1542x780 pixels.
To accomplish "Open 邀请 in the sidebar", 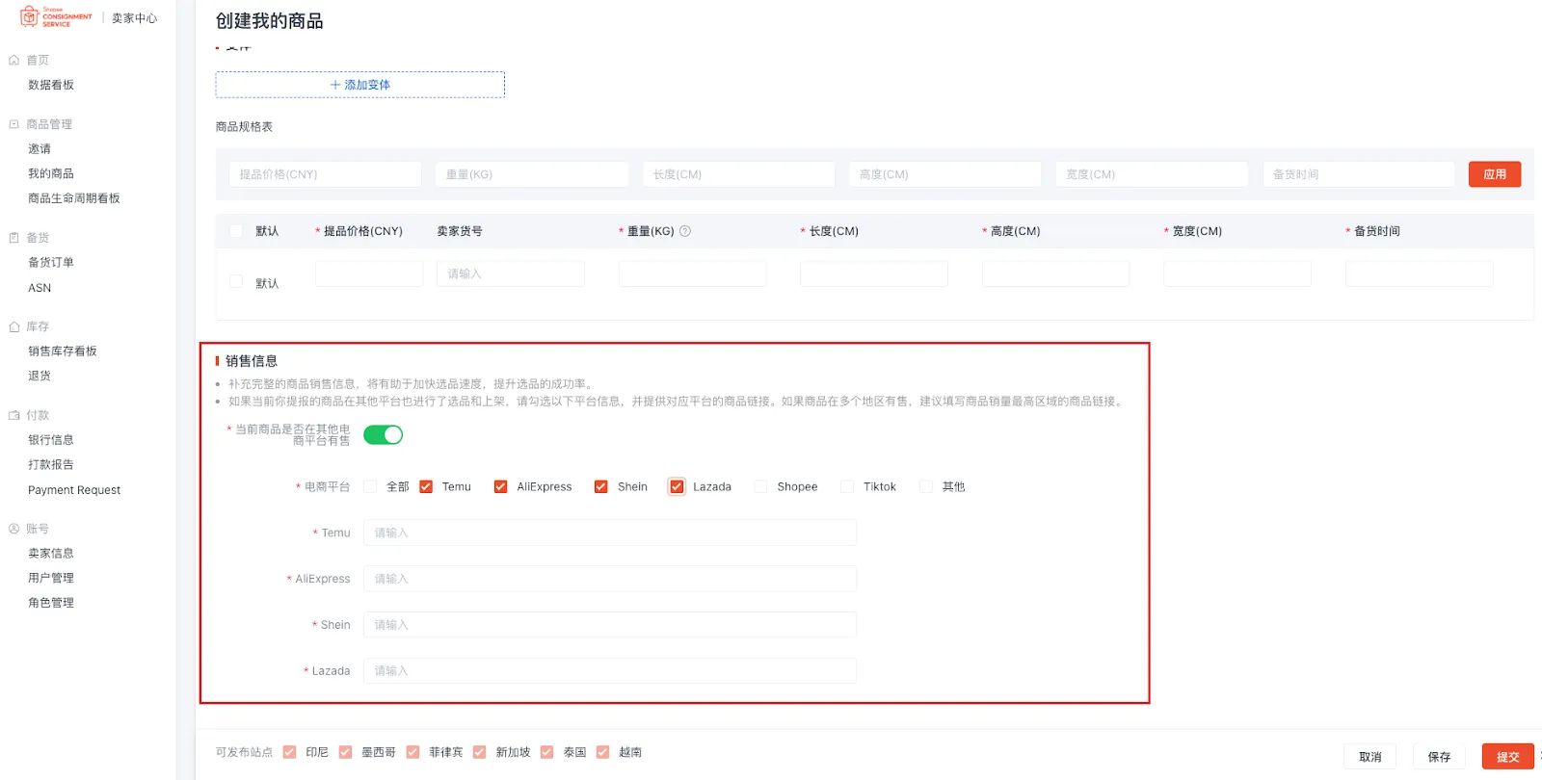I will [40, 149].
